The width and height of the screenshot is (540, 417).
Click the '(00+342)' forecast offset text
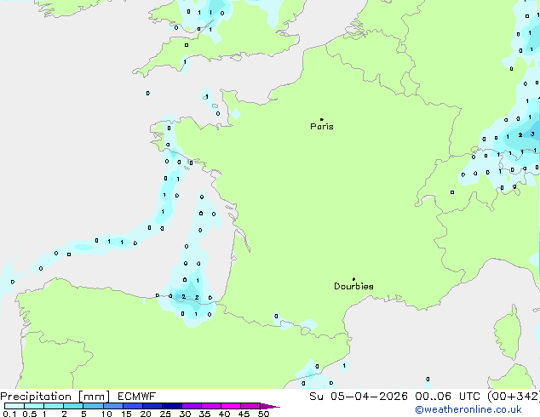pyautogui.click(x=514, y=397)
